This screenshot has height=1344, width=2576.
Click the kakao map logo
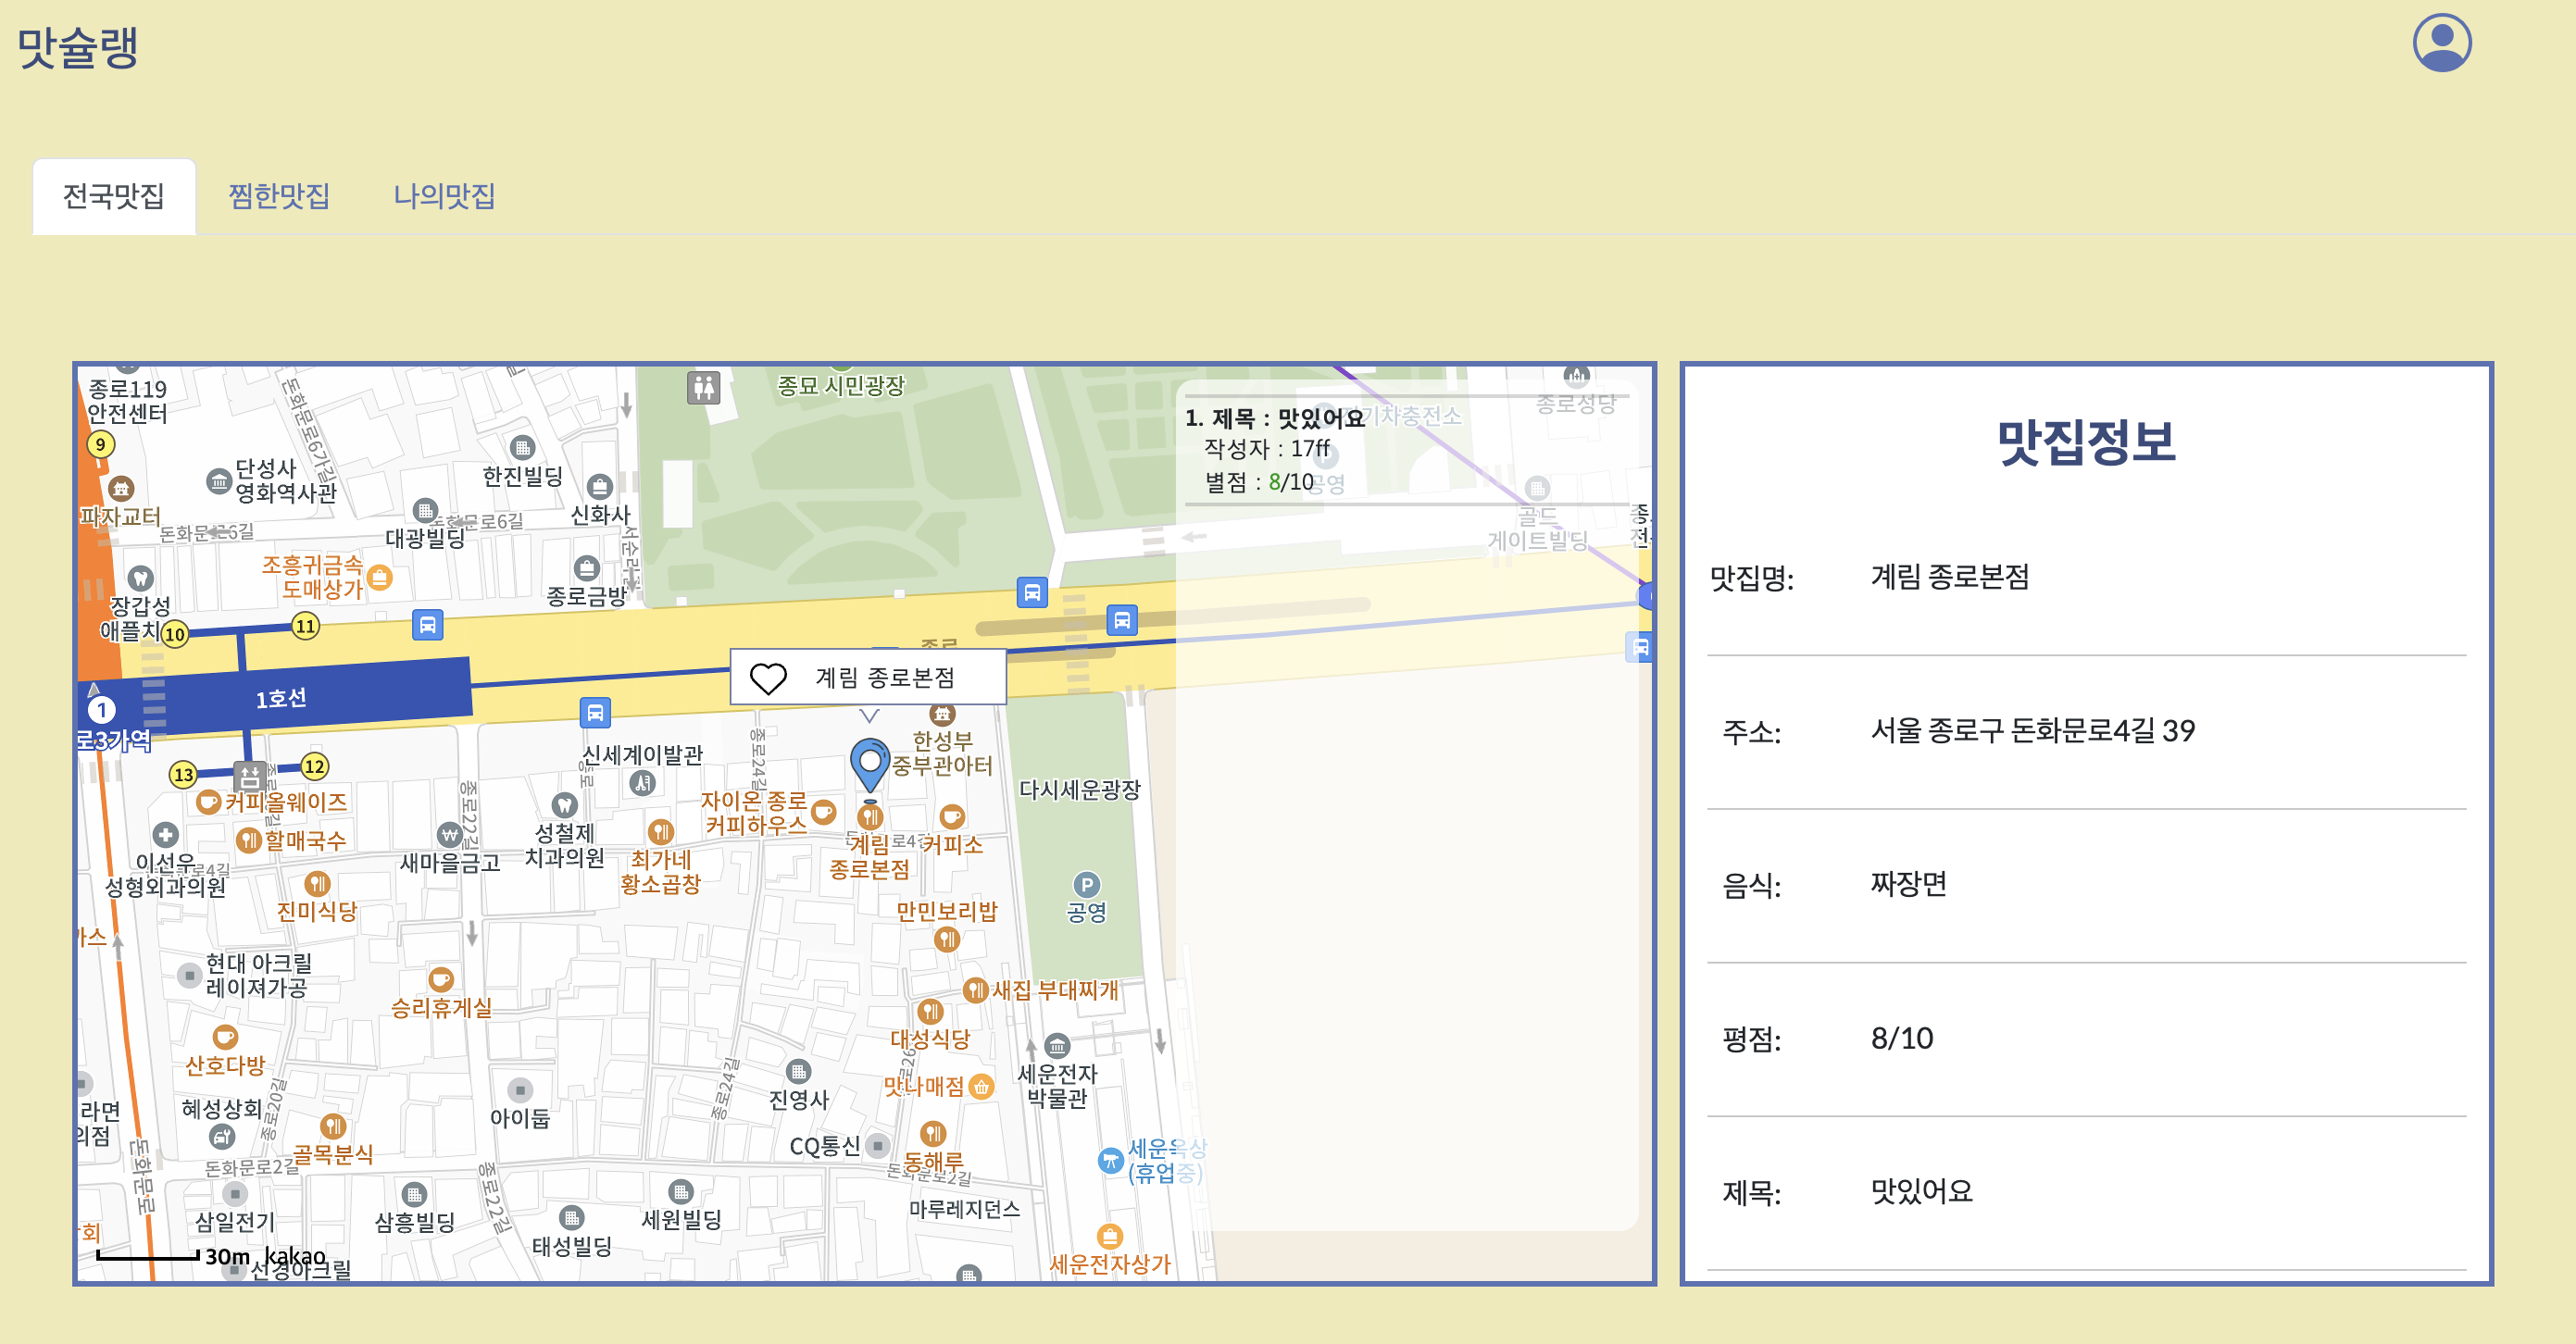(295, 1256)
